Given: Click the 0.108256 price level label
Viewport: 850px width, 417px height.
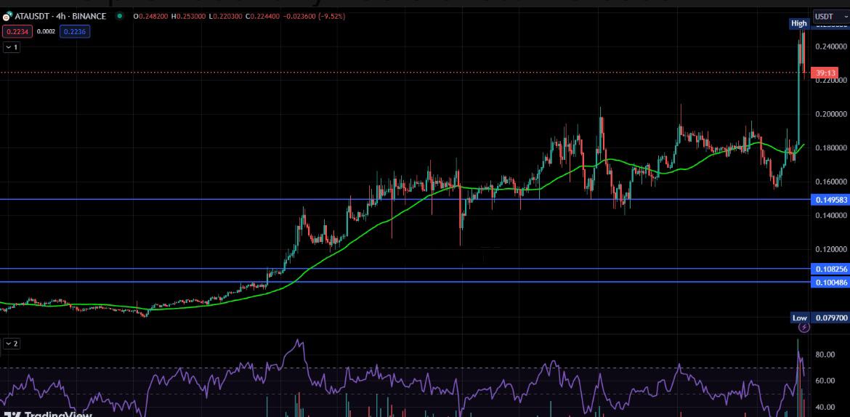Looking at the screenshot, I should [x=829, y=269].
